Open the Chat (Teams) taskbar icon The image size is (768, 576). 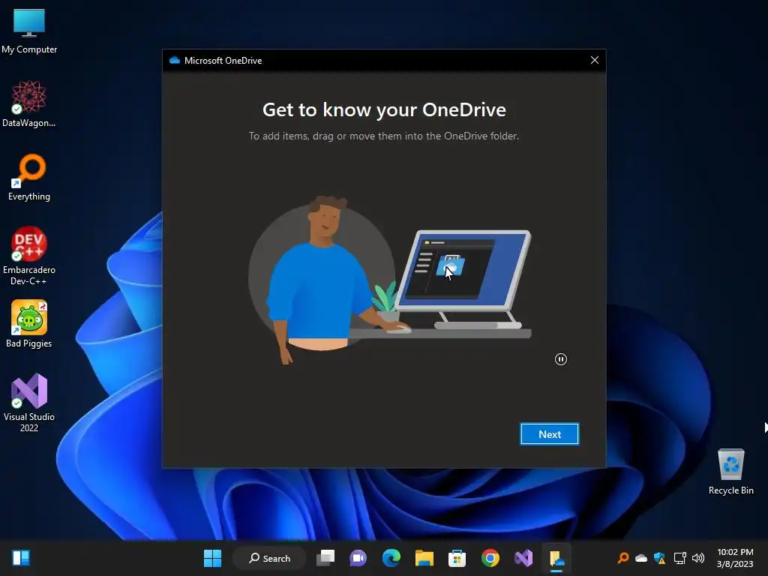(x=358, y=558)
